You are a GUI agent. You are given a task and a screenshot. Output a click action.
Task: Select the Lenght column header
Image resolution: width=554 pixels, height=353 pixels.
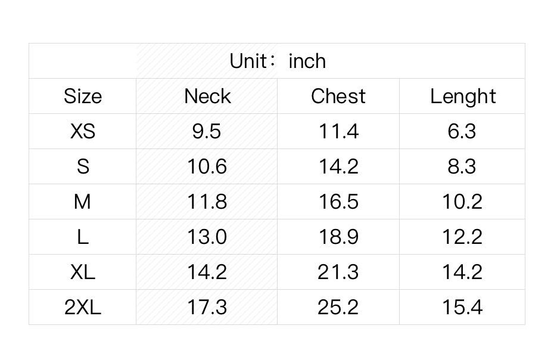(463, 96)
